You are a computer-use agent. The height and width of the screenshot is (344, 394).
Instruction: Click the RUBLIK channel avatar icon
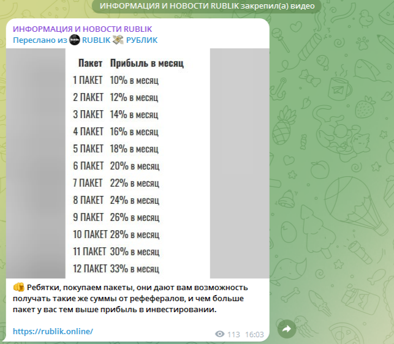tap(75, 40)
